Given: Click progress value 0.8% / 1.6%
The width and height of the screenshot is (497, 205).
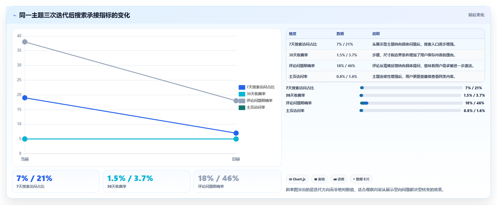Looking at the screenshot, I should pos(474,111).
